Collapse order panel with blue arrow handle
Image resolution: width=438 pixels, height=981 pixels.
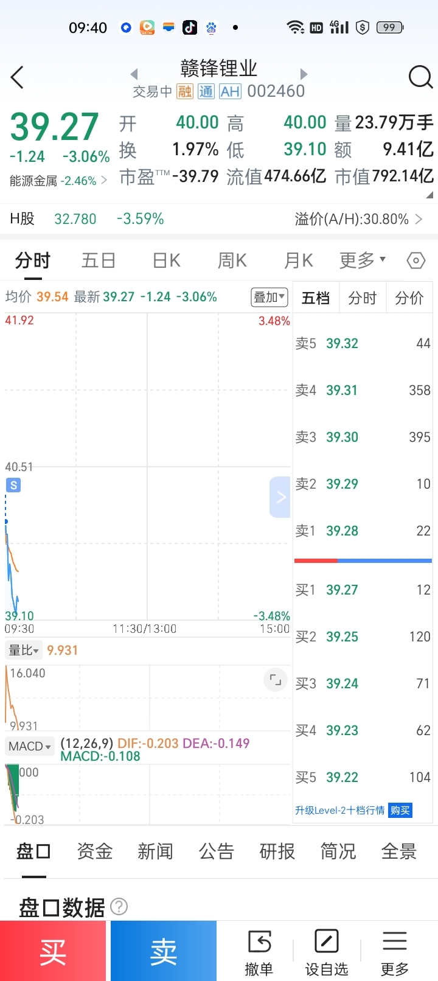(280, 497)
